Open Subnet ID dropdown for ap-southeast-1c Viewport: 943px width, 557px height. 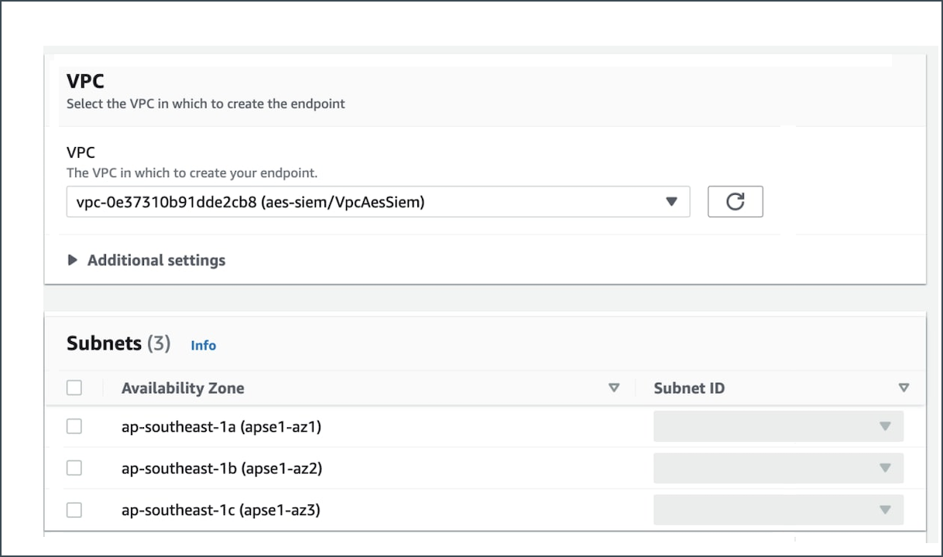(x=778, y=510)
